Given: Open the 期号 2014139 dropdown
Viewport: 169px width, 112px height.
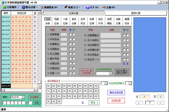Looking at the screenshot, I should pos(23,97).
